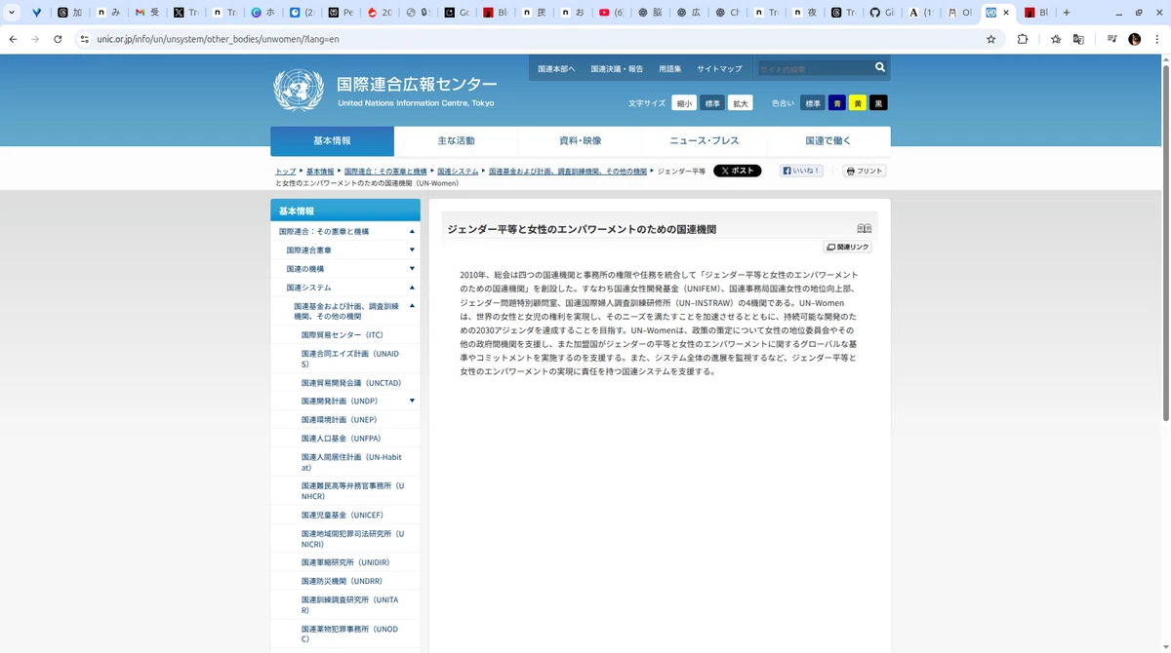Open 国連決議・報告 in the top menu

(x=617, y=69)
